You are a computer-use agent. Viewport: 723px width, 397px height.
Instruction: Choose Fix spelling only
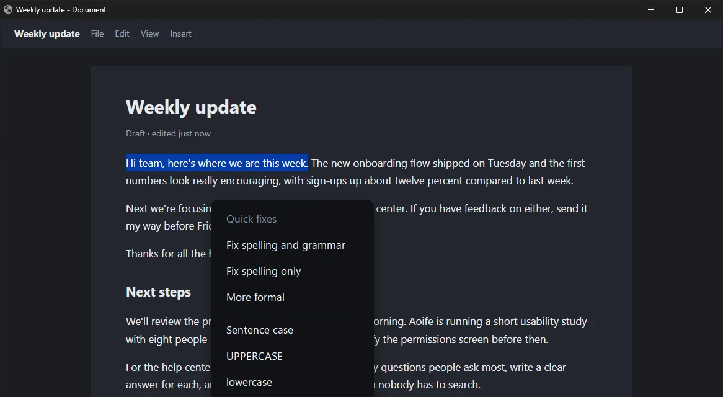(x=292, y=271)
